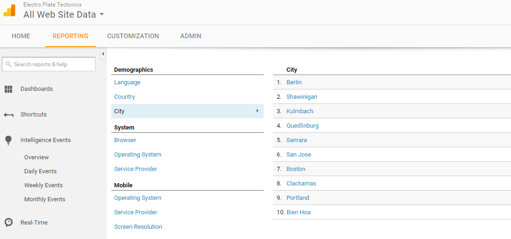Click the Google Analytics logo icon
Image resolution: width=511 pixels, height=239 pixels.
(x=9, y=11)
